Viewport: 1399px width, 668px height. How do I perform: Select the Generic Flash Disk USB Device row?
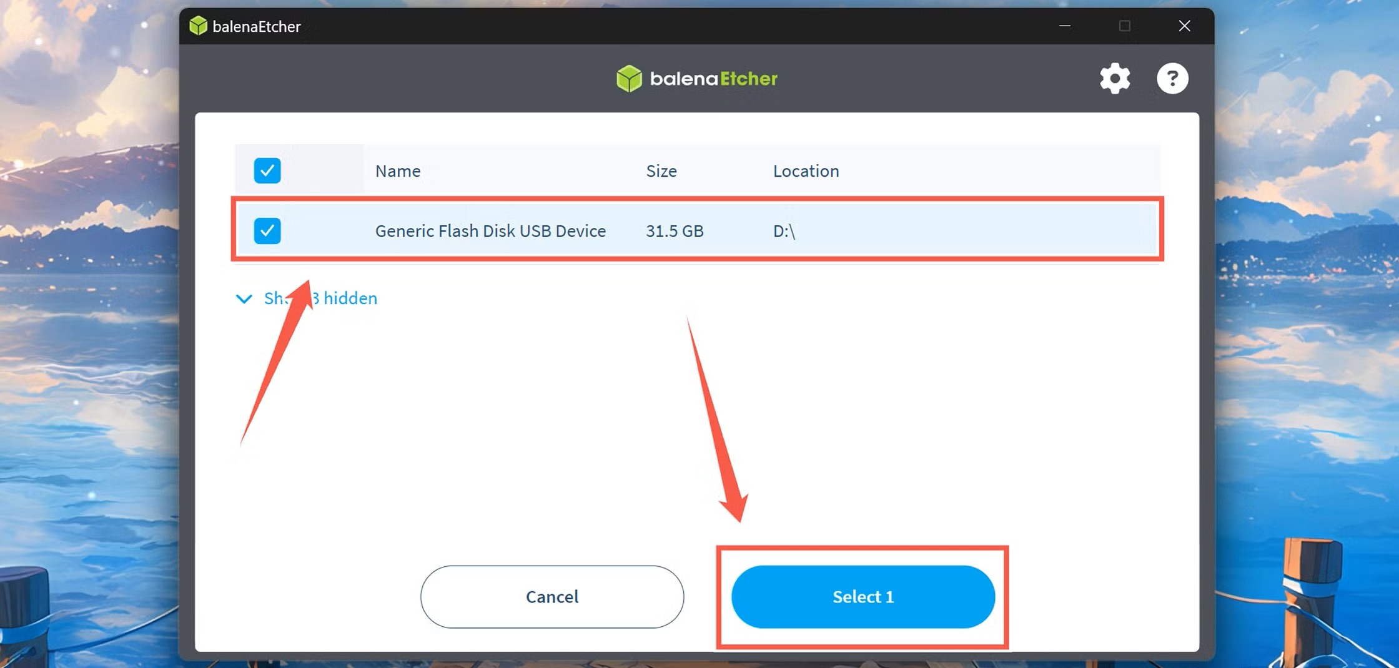491,230
